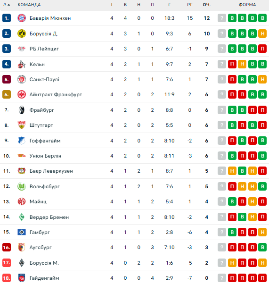
Task: Click the Borussia Dortmund BVB logo
Action: coord(22,33)
